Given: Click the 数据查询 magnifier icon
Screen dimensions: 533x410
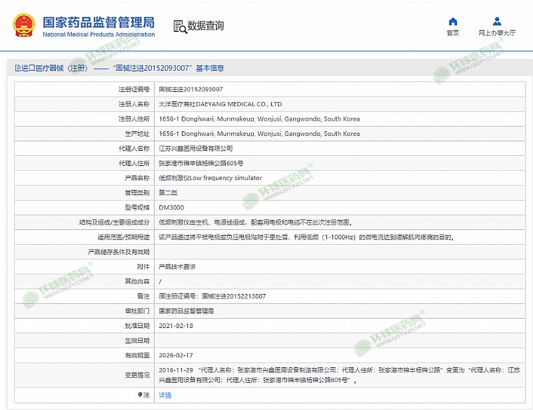Looking at the screenshot, I should (179, 26).
